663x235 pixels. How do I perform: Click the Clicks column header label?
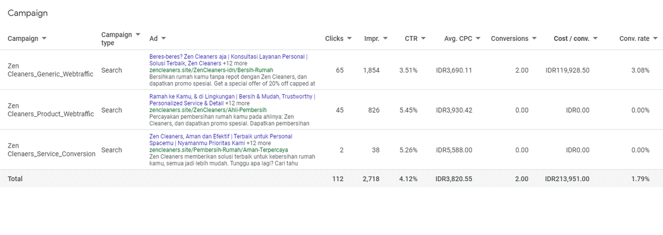pos(334,38)
